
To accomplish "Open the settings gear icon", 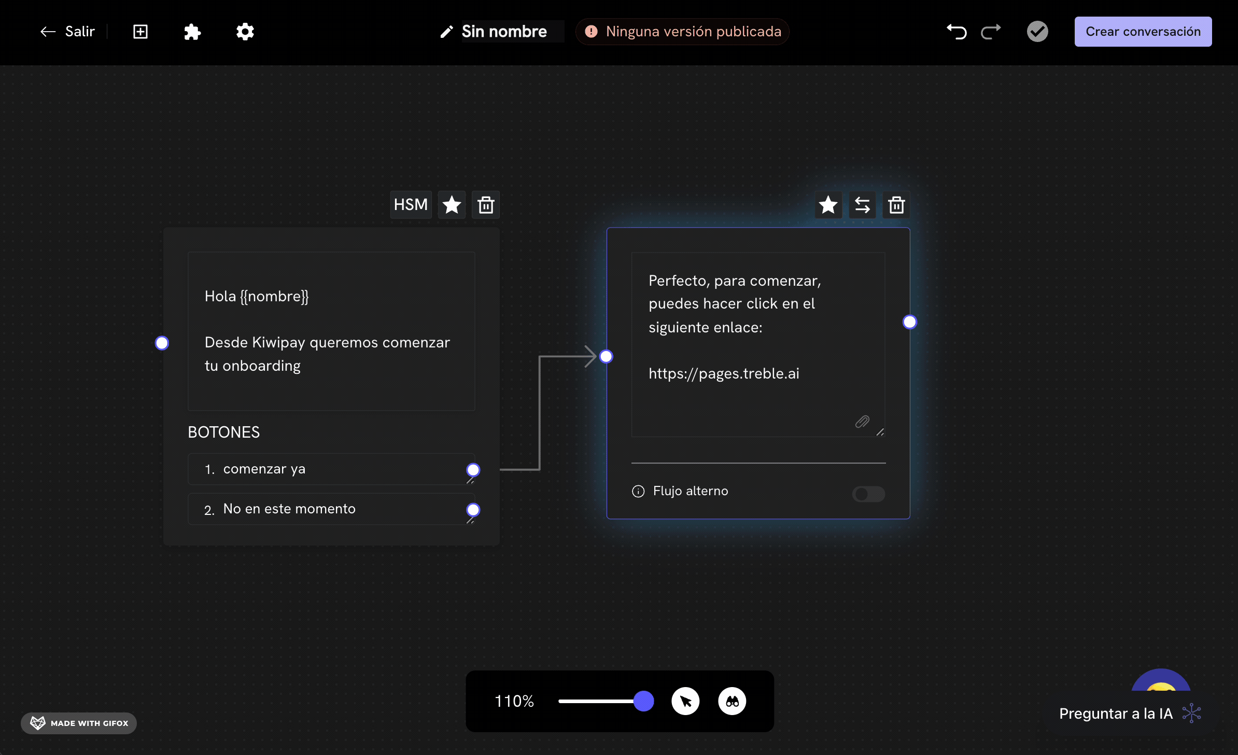I will click(x=245, y=32).
